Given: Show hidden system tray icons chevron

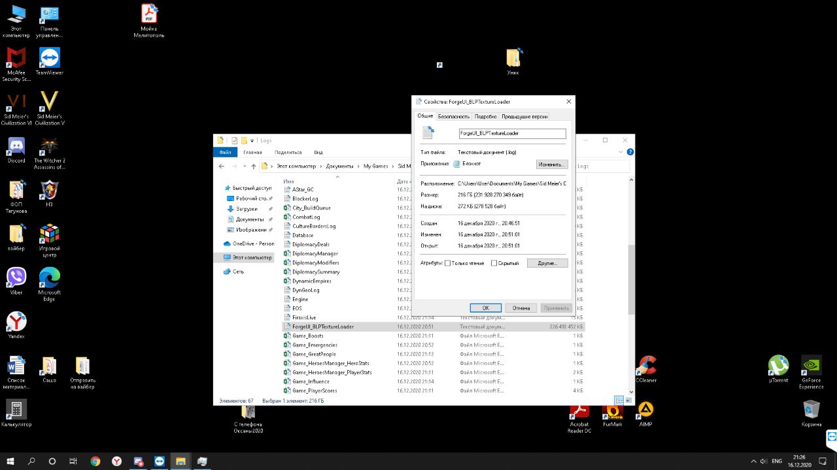Looking at the screenshot, I should (x=754, y=461).
